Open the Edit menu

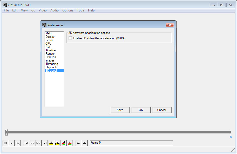15,10
